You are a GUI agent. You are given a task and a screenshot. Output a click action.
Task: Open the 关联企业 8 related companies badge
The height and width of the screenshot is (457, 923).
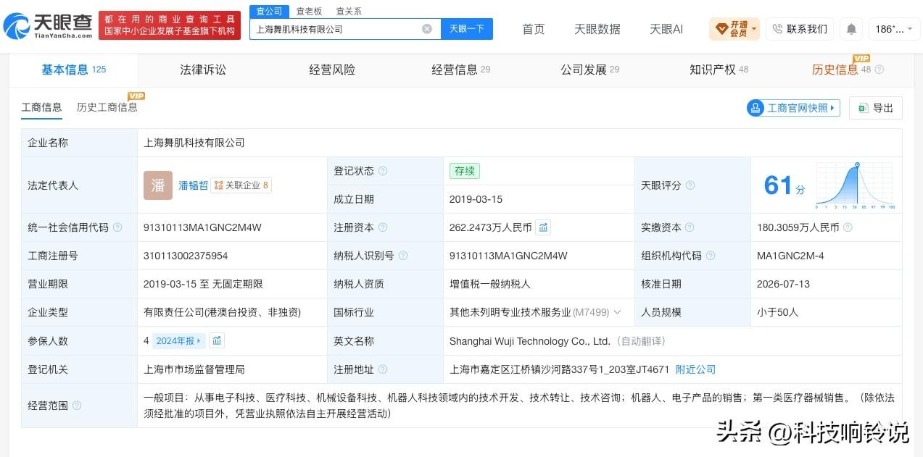click(x=241, y=185)
